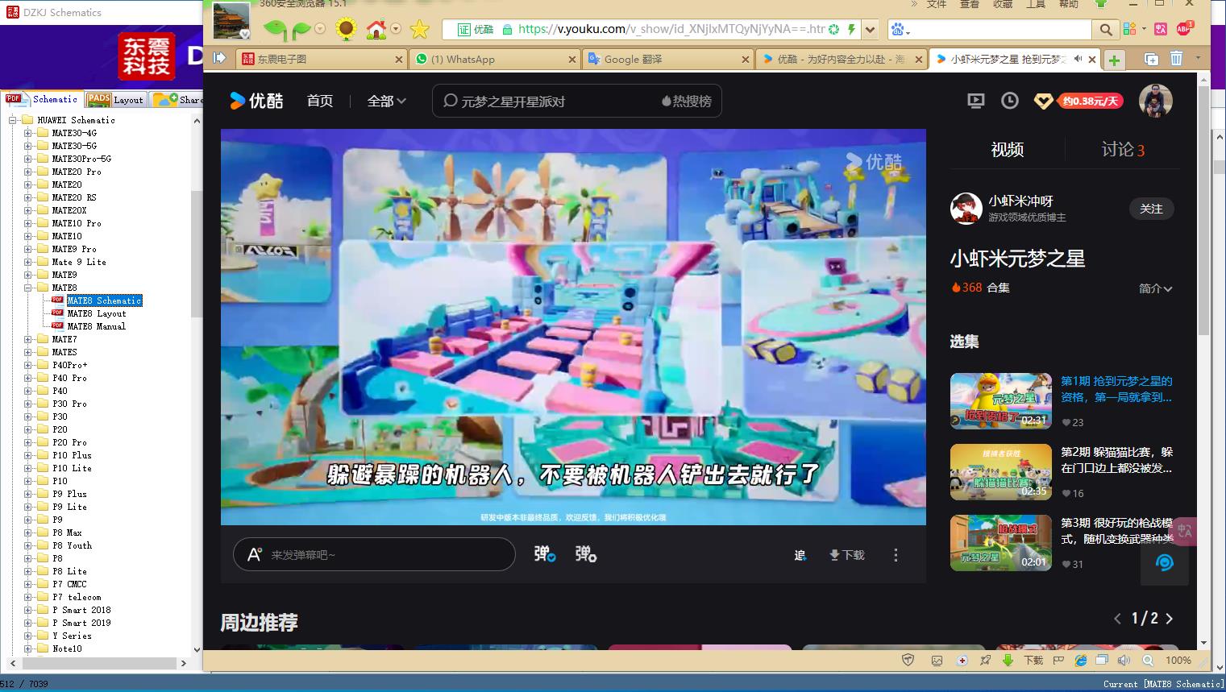Screen dimensions: 1226x692
Task: Collapse the MATE8 folder in tree
Action: [28, 288]
